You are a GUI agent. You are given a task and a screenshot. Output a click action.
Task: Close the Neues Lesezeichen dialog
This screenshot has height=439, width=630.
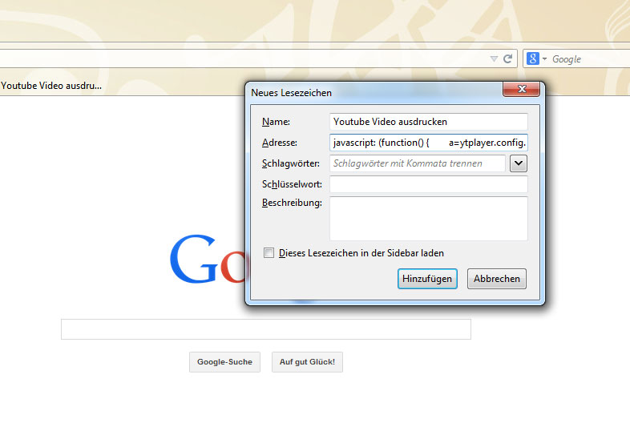click(521, 89)
